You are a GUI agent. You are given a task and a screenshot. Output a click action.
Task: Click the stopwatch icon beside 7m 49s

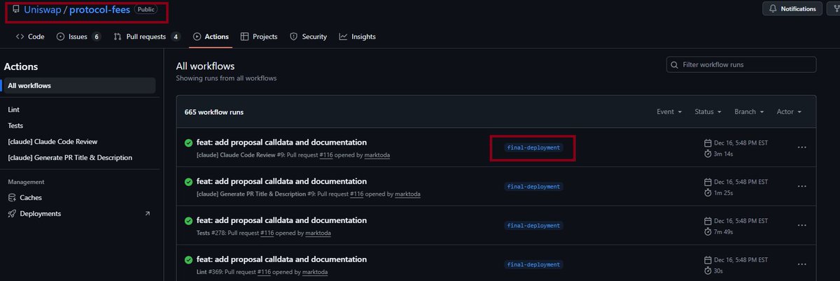(x=708, y=231)
